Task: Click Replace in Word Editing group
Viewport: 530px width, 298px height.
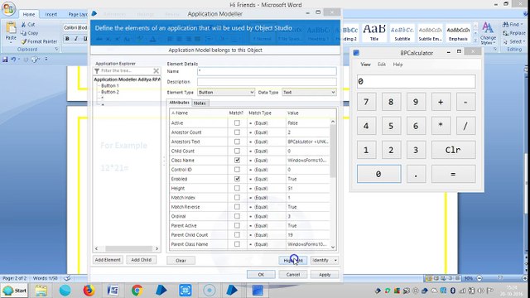Action: pyautogui.click(x=514, y=33)
